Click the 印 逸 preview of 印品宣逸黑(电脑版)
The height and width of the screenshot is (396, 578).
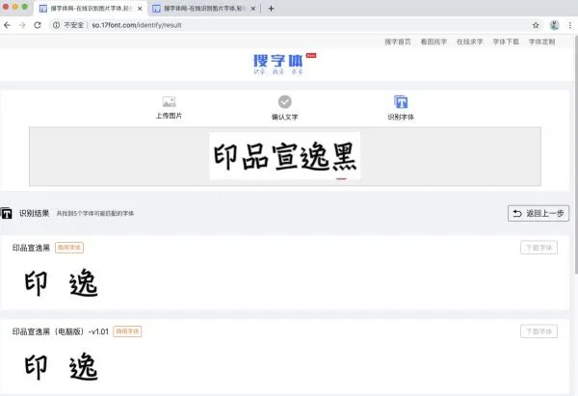coord(62,366)
